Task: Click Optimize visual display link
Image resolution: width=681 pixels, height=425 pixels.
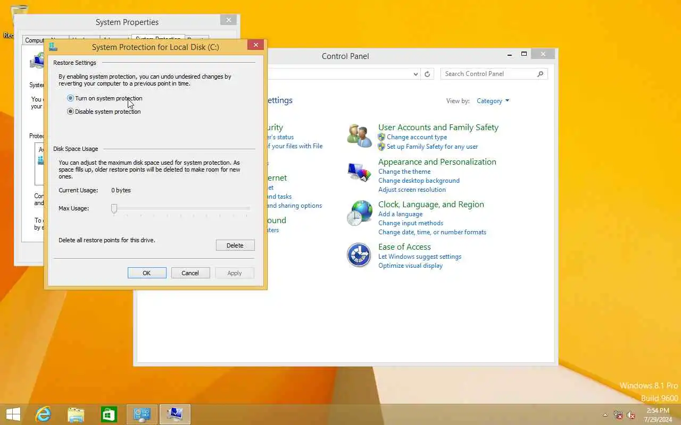Action: [410, 266]
